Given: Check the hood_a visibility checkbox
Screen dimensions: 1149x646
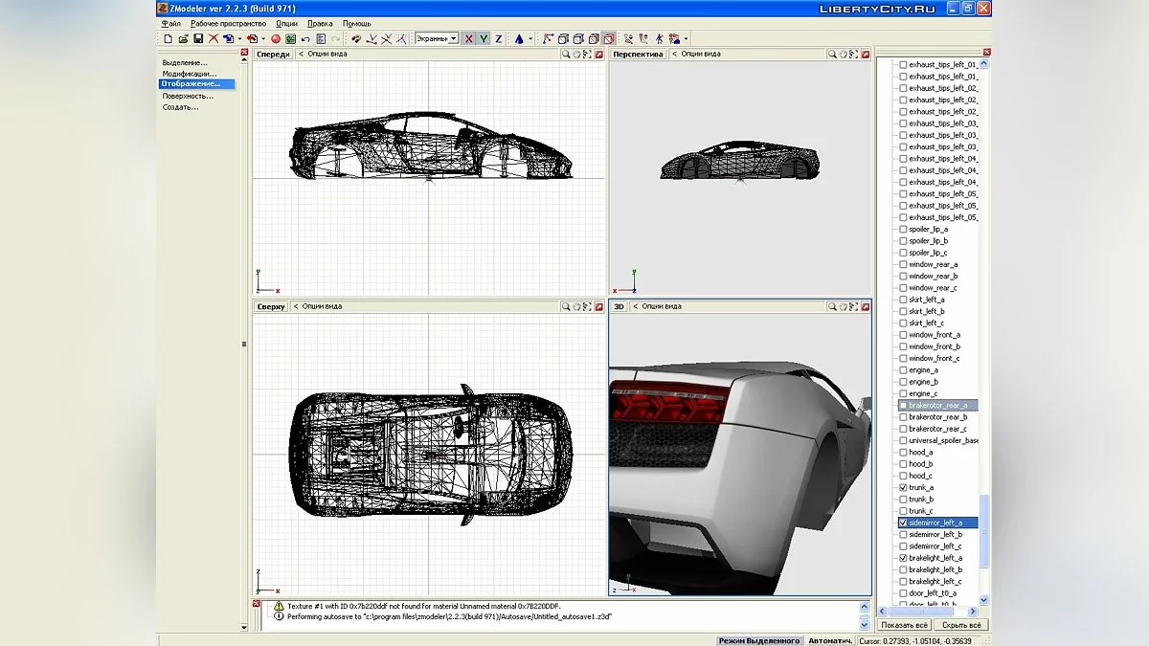Looking at the screenshot, I should (901, 452).
